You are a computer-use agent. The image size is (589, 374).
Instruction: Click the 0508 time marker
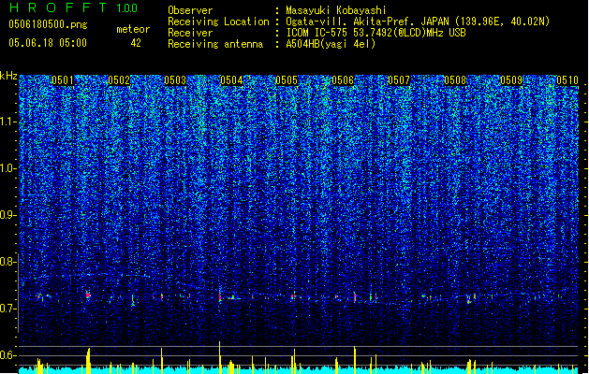click(455, 80)
